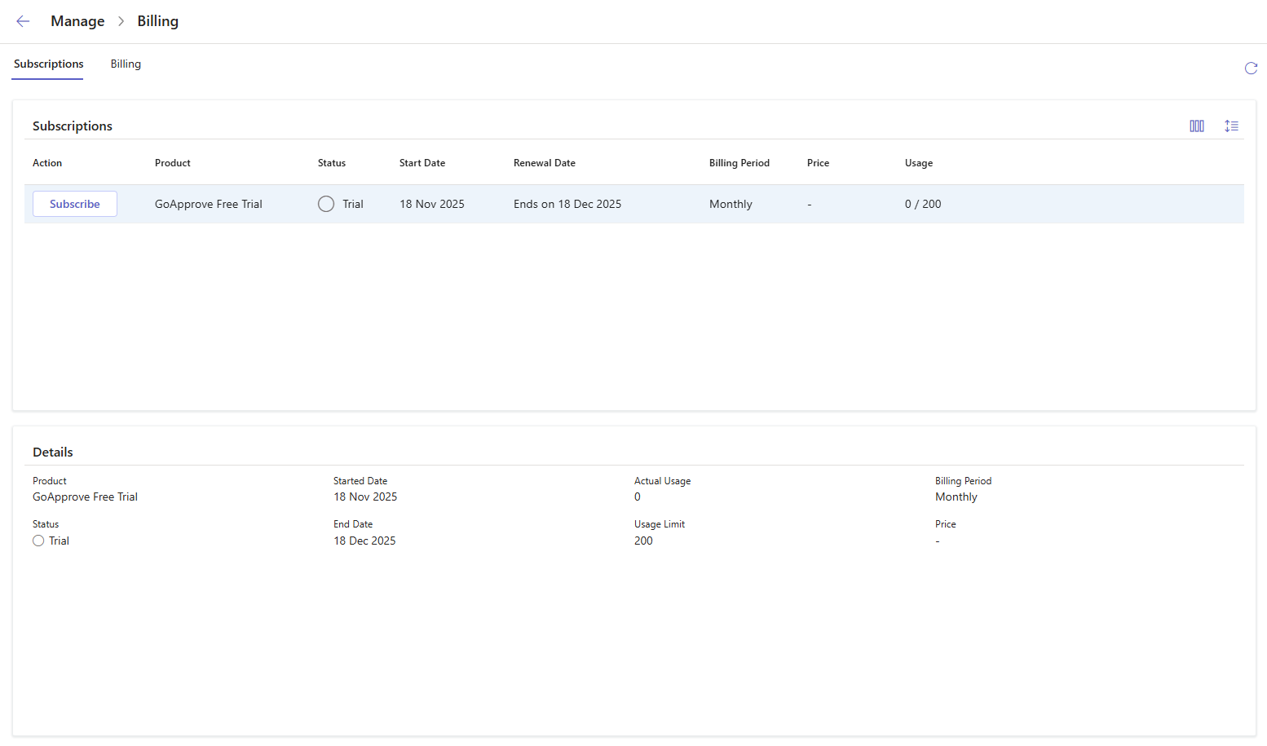Image resolution: width=1267 pixels, height=746 pixels.
Task: Click the Trial status circle in Details
Action: point(38,541)
